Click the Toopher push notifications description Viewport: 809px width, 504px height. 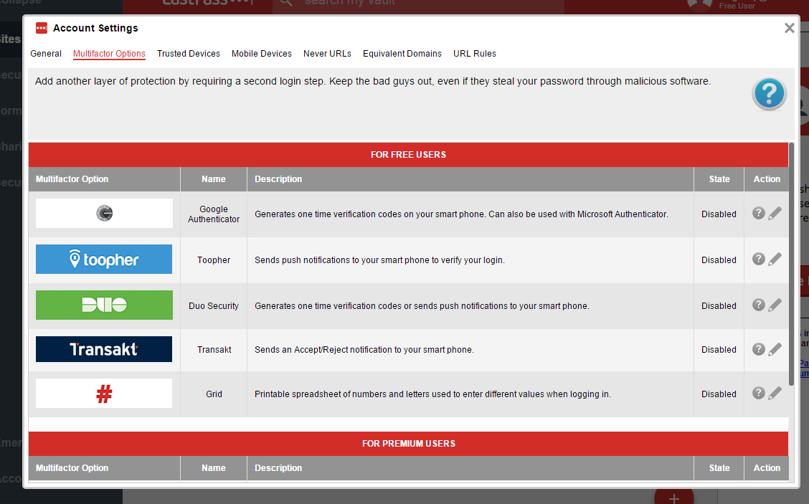pos(379,260)
